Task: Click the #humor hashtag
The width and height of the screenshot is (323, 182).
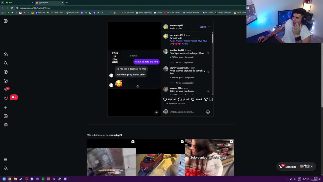Action: (x=179, y=41)
